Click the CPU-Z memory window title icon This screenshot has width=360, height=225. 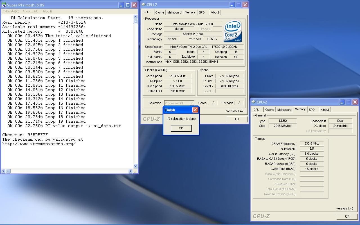click(253, 102)
